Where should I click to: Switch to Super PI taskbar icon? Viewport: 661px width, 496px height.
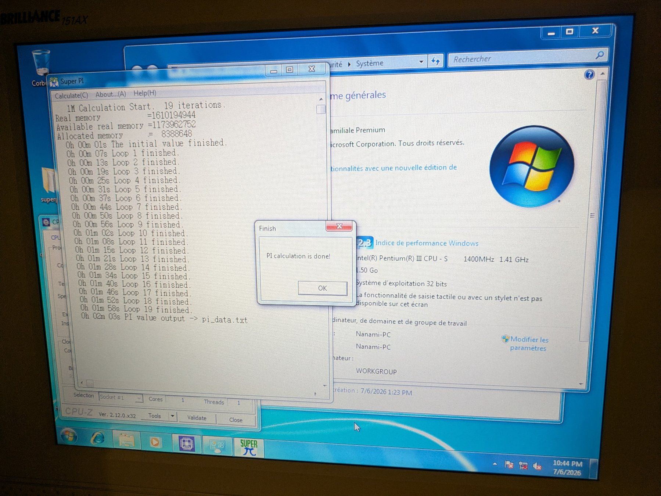click(249, 448)
